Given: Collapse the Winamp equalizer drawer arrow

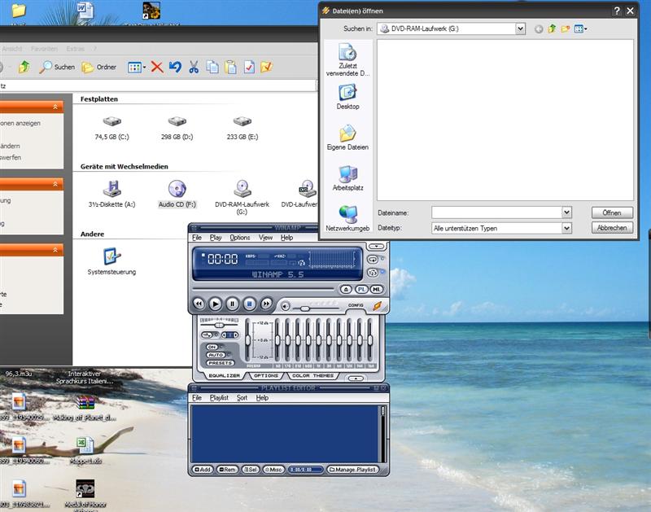Looking at the screenshot, I should point(356,379).
